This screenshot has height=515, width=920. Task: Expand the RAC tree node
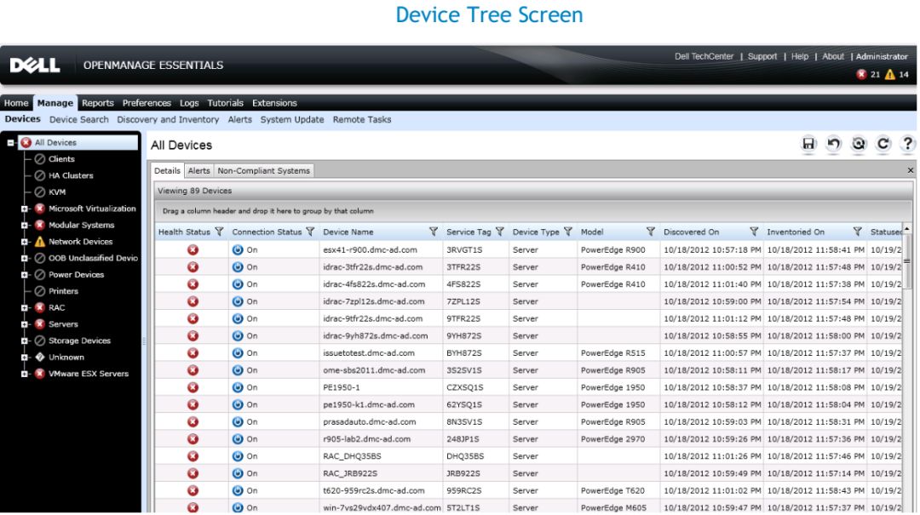point(25,308)
